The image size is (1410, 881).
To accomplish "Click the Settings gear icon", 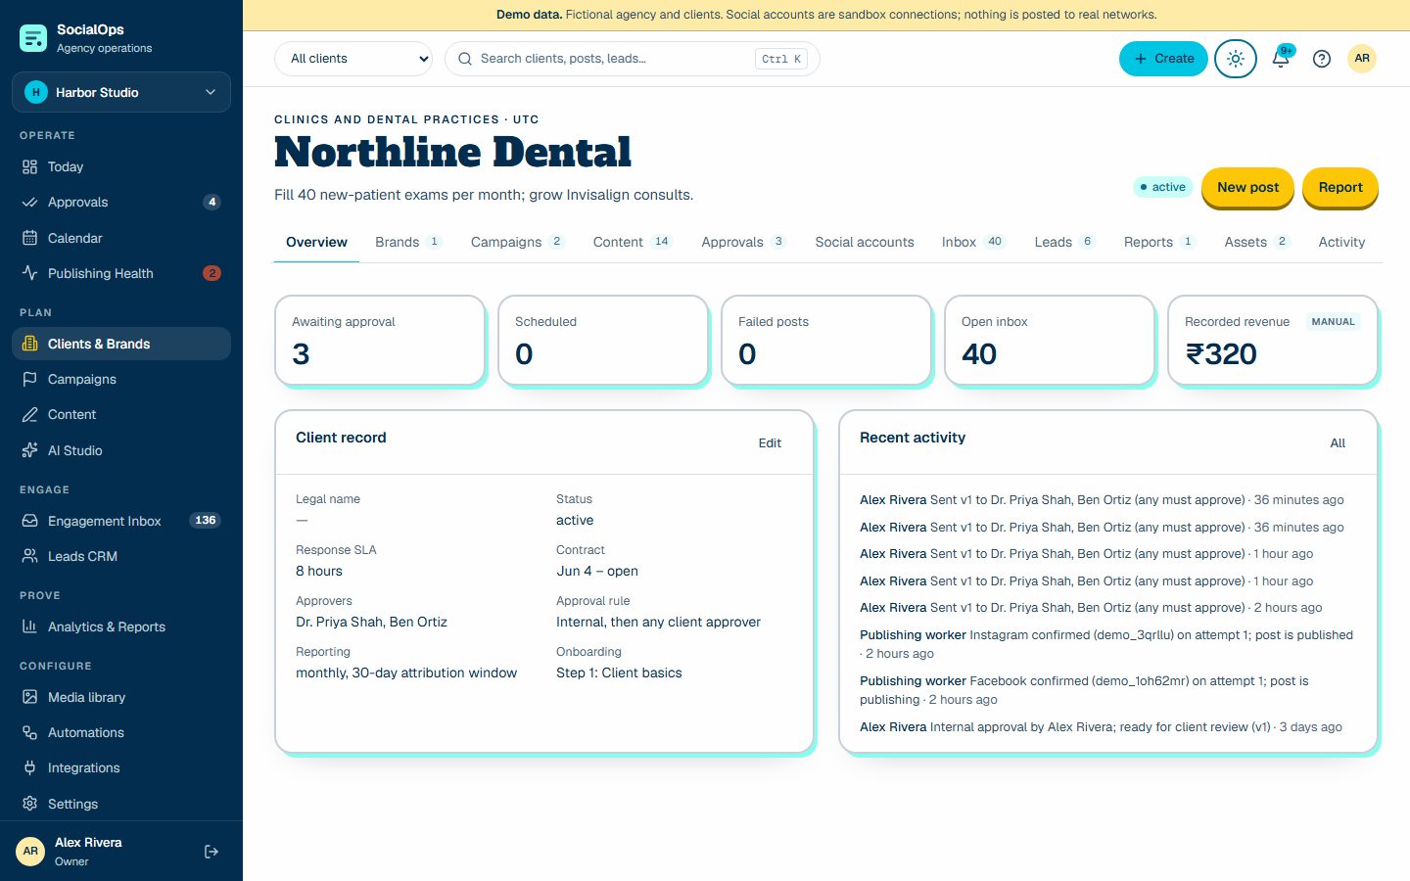I will point(30,804).
